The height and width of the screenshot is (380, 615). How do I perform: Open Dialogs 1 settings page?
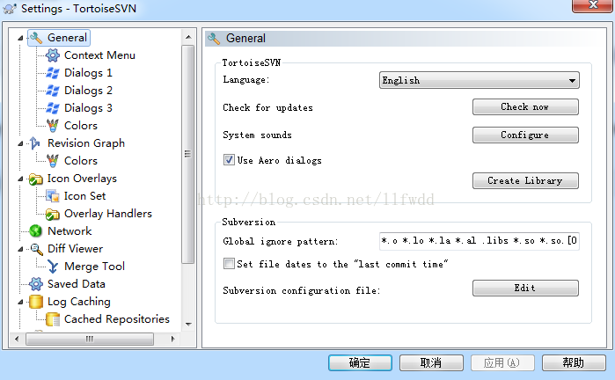click(x=88, y=73)
